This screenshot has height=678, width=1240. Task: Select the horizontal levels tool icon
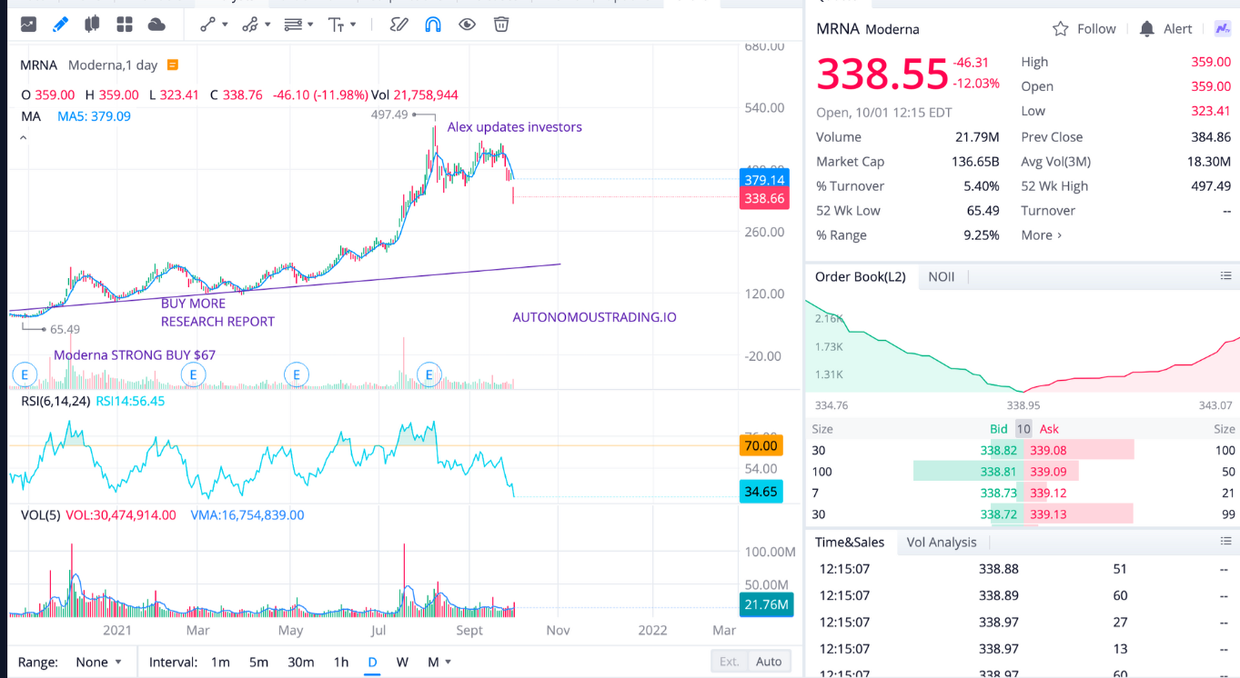coord(293,25)
